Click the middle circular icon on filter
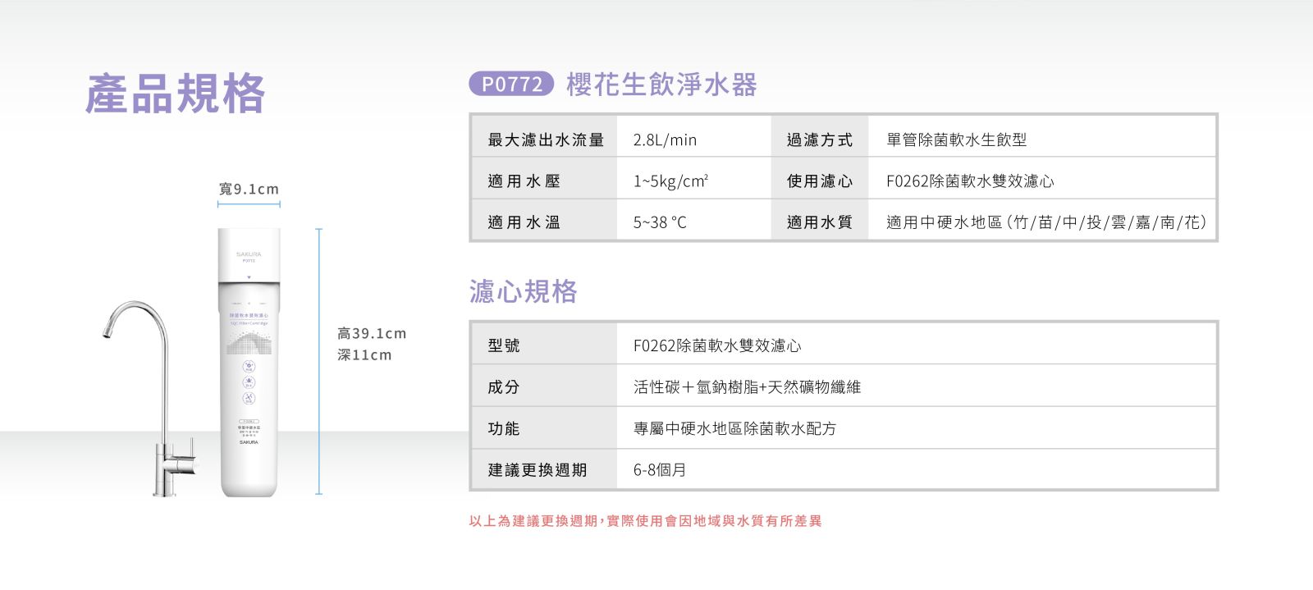The image size is (1313, 590). coord(249,382)
